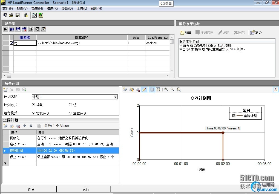View script details with the magnifier-script icon
Screen dimensions: 279x194
click(37, 29)
